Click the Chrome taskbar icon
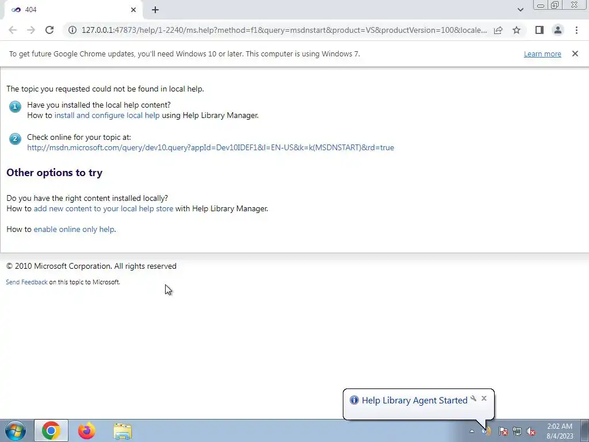This screenshot has height=442, width=589. pyautogui.click(x=51, y=430)
